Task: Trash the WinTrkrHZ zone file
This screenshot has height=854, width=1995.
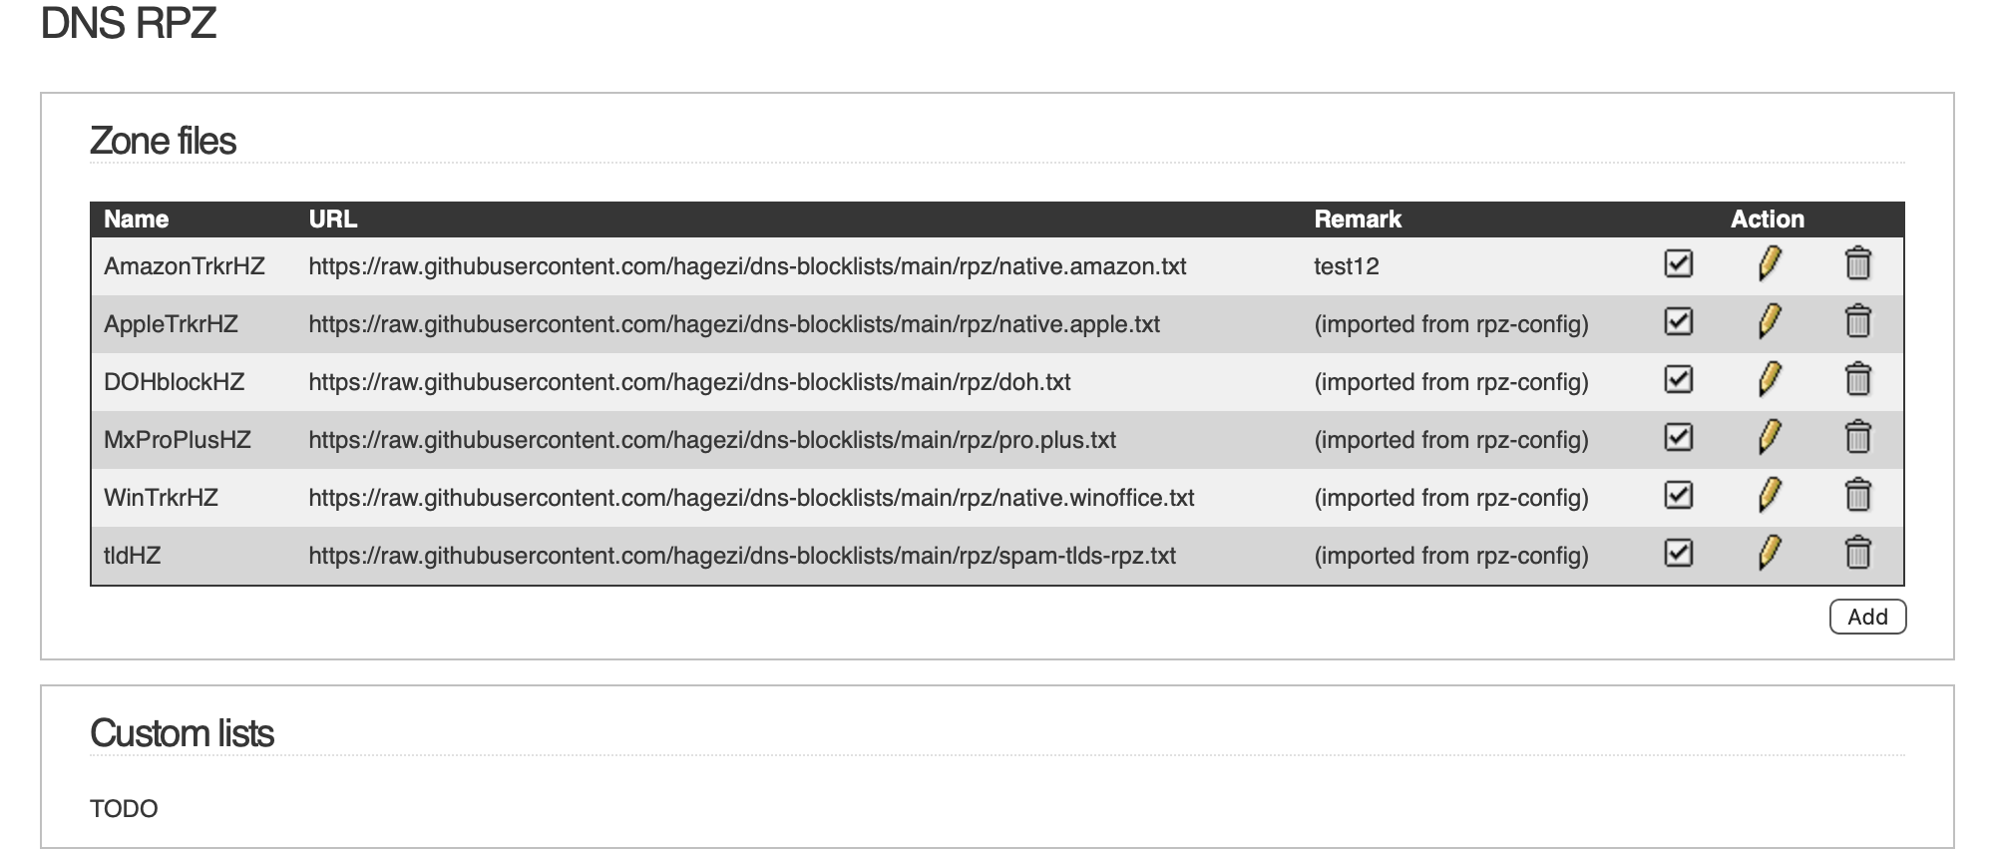Action: tap(1857, 496)
